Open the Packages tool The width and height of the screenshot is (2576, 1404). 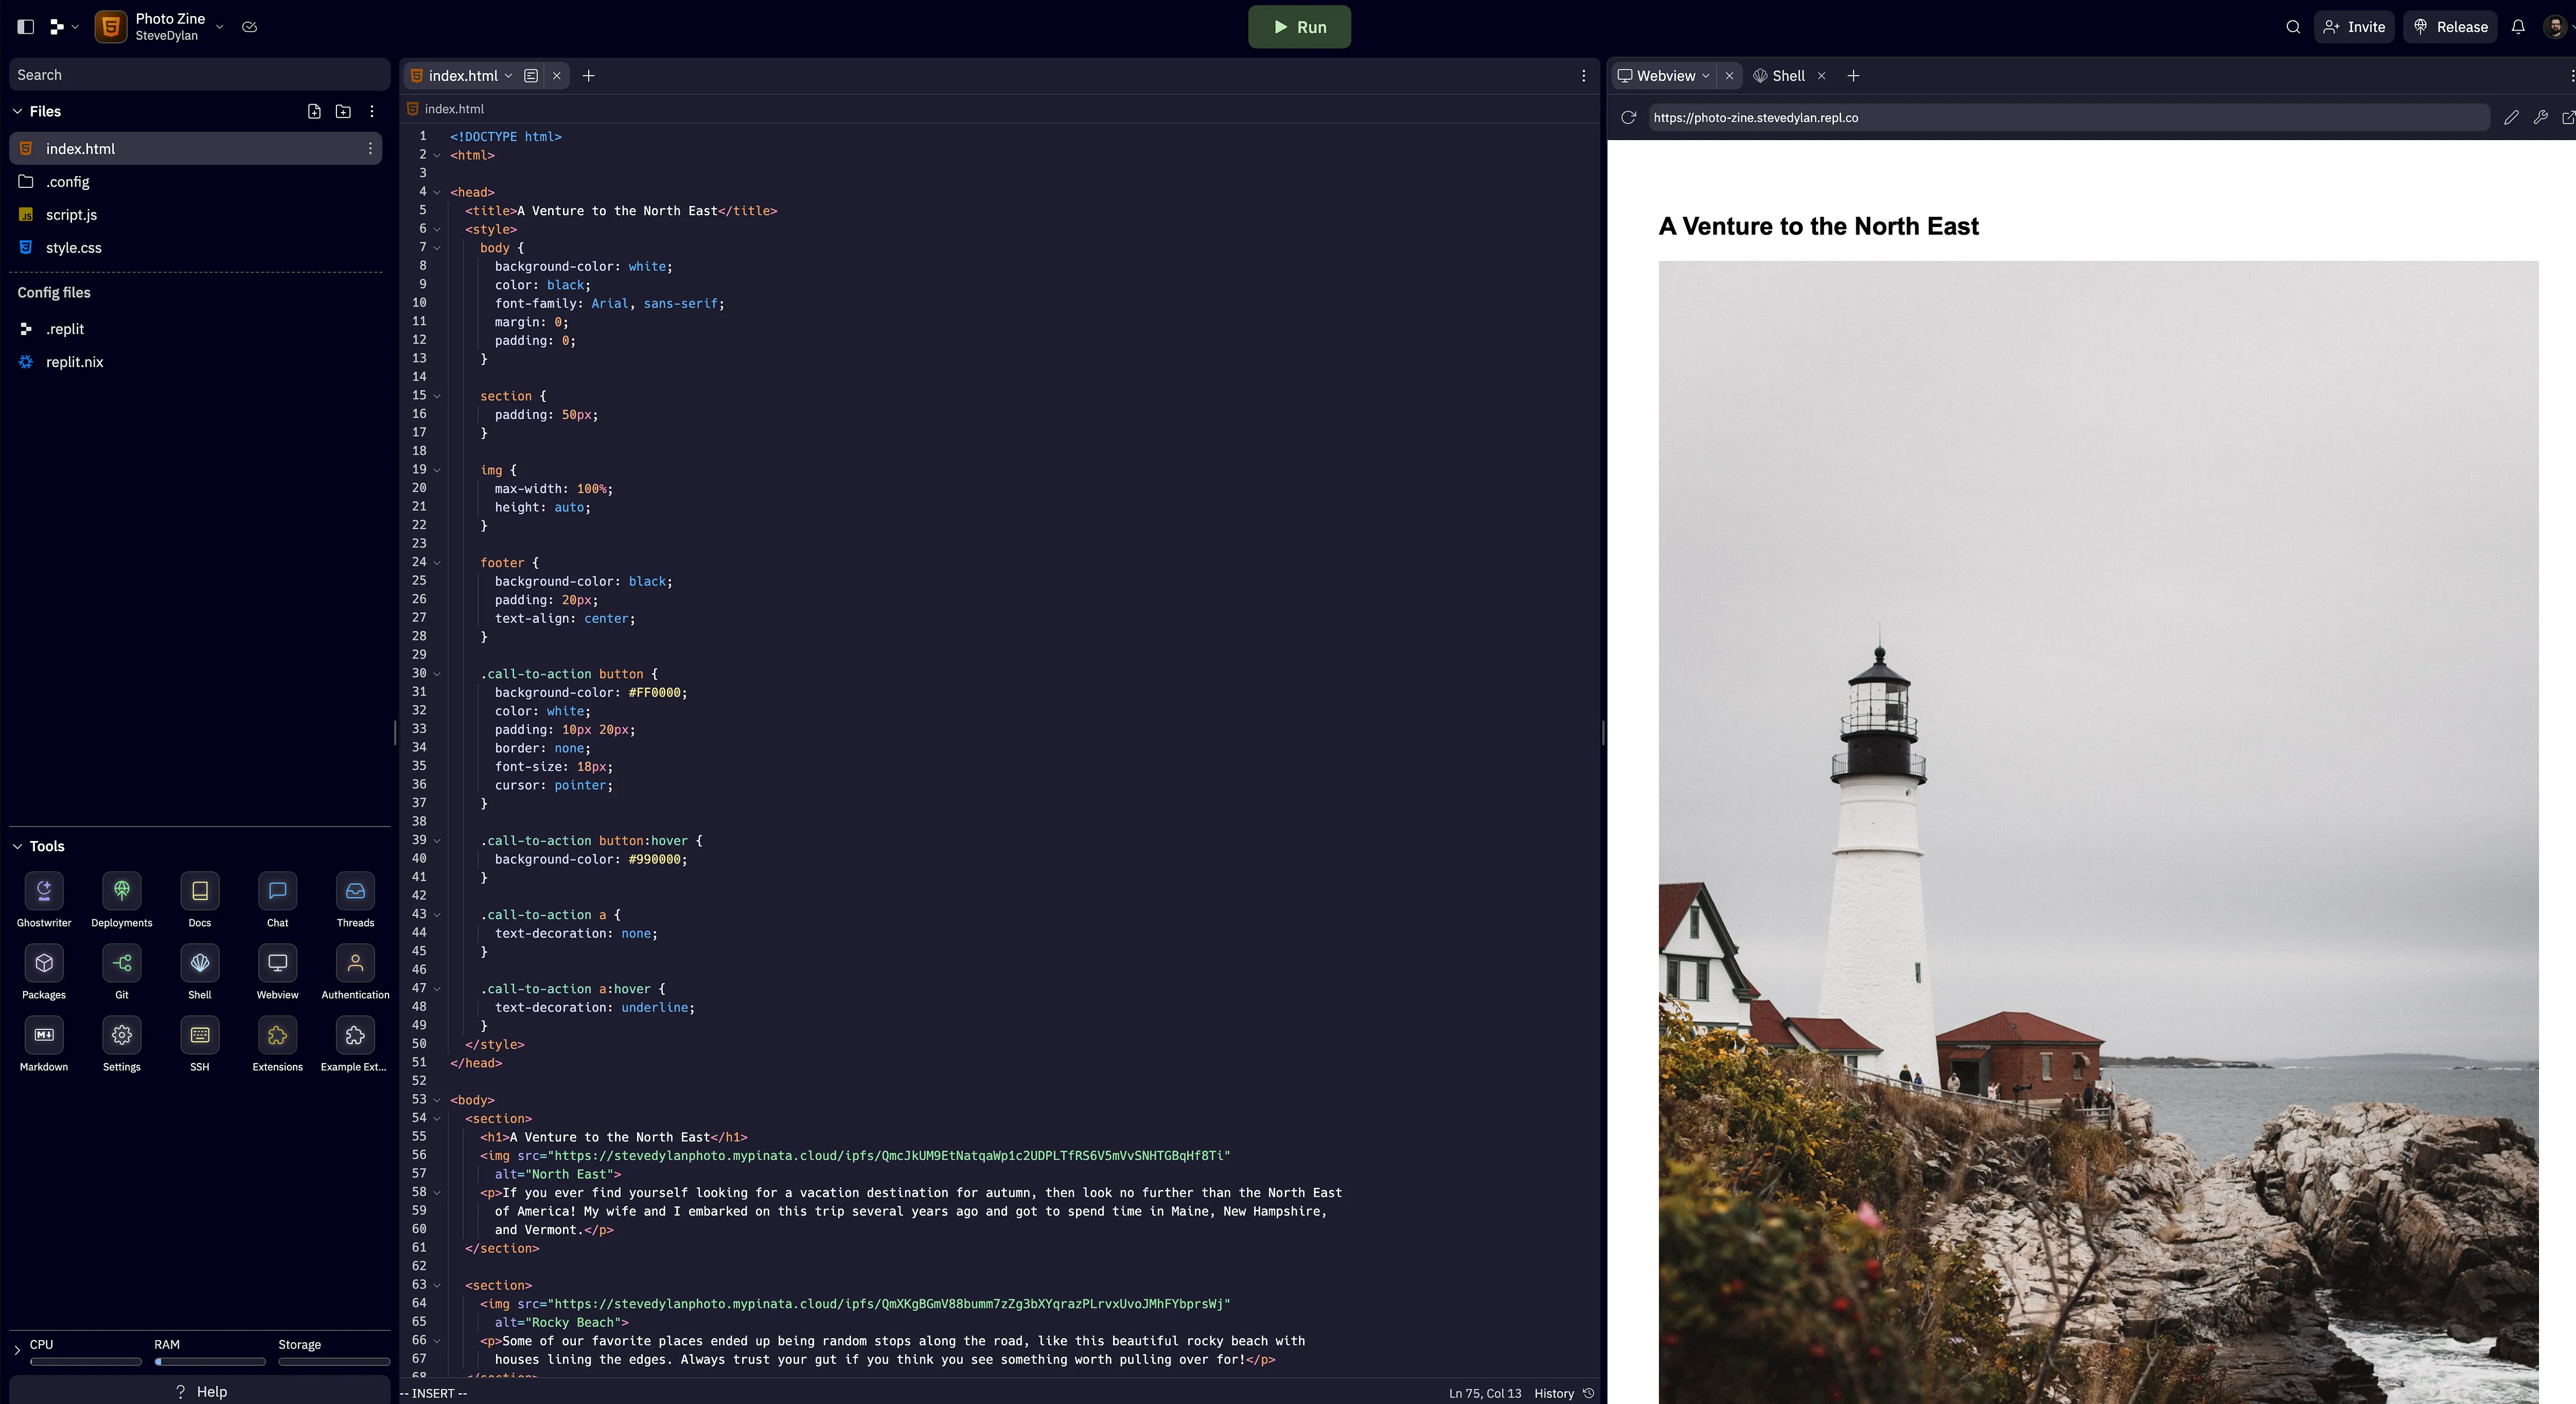44,963
